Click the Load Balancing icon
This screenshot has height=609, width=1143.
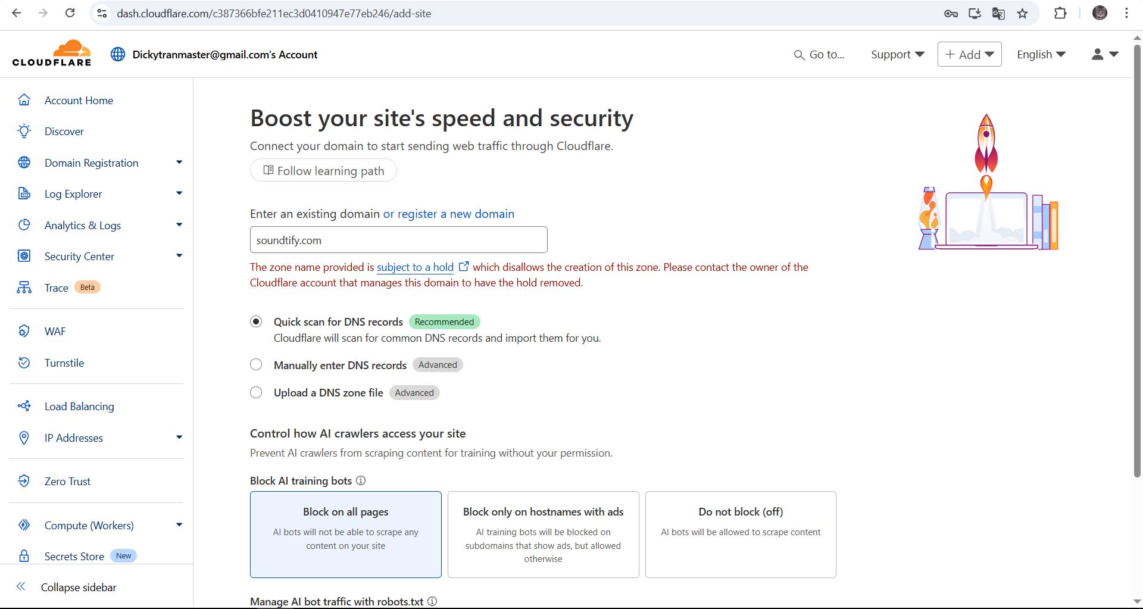pyautogui.click(x=24, y=406)
